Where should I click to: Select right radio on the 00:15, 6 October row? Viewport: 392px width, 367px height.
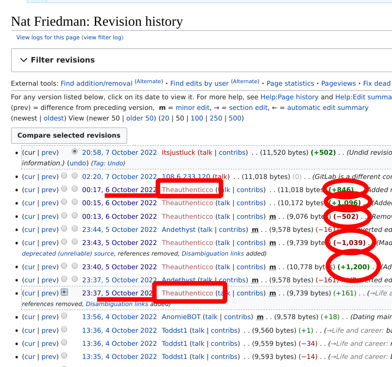[x=75, y=202]
